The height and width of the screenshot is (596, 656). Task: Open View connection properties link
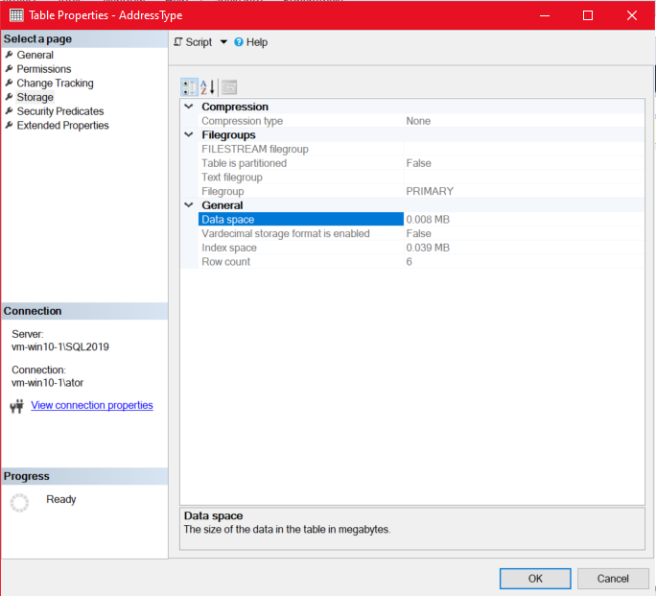click(x=92, y=405)
